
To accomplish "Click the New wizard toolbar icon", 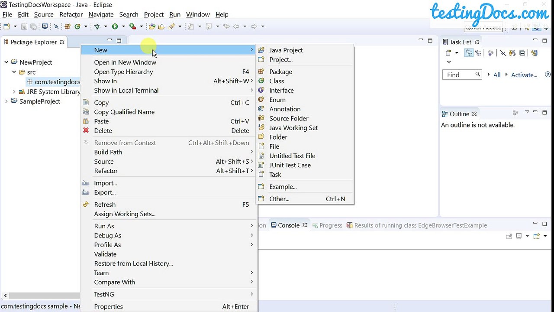I will click(6, 26).
